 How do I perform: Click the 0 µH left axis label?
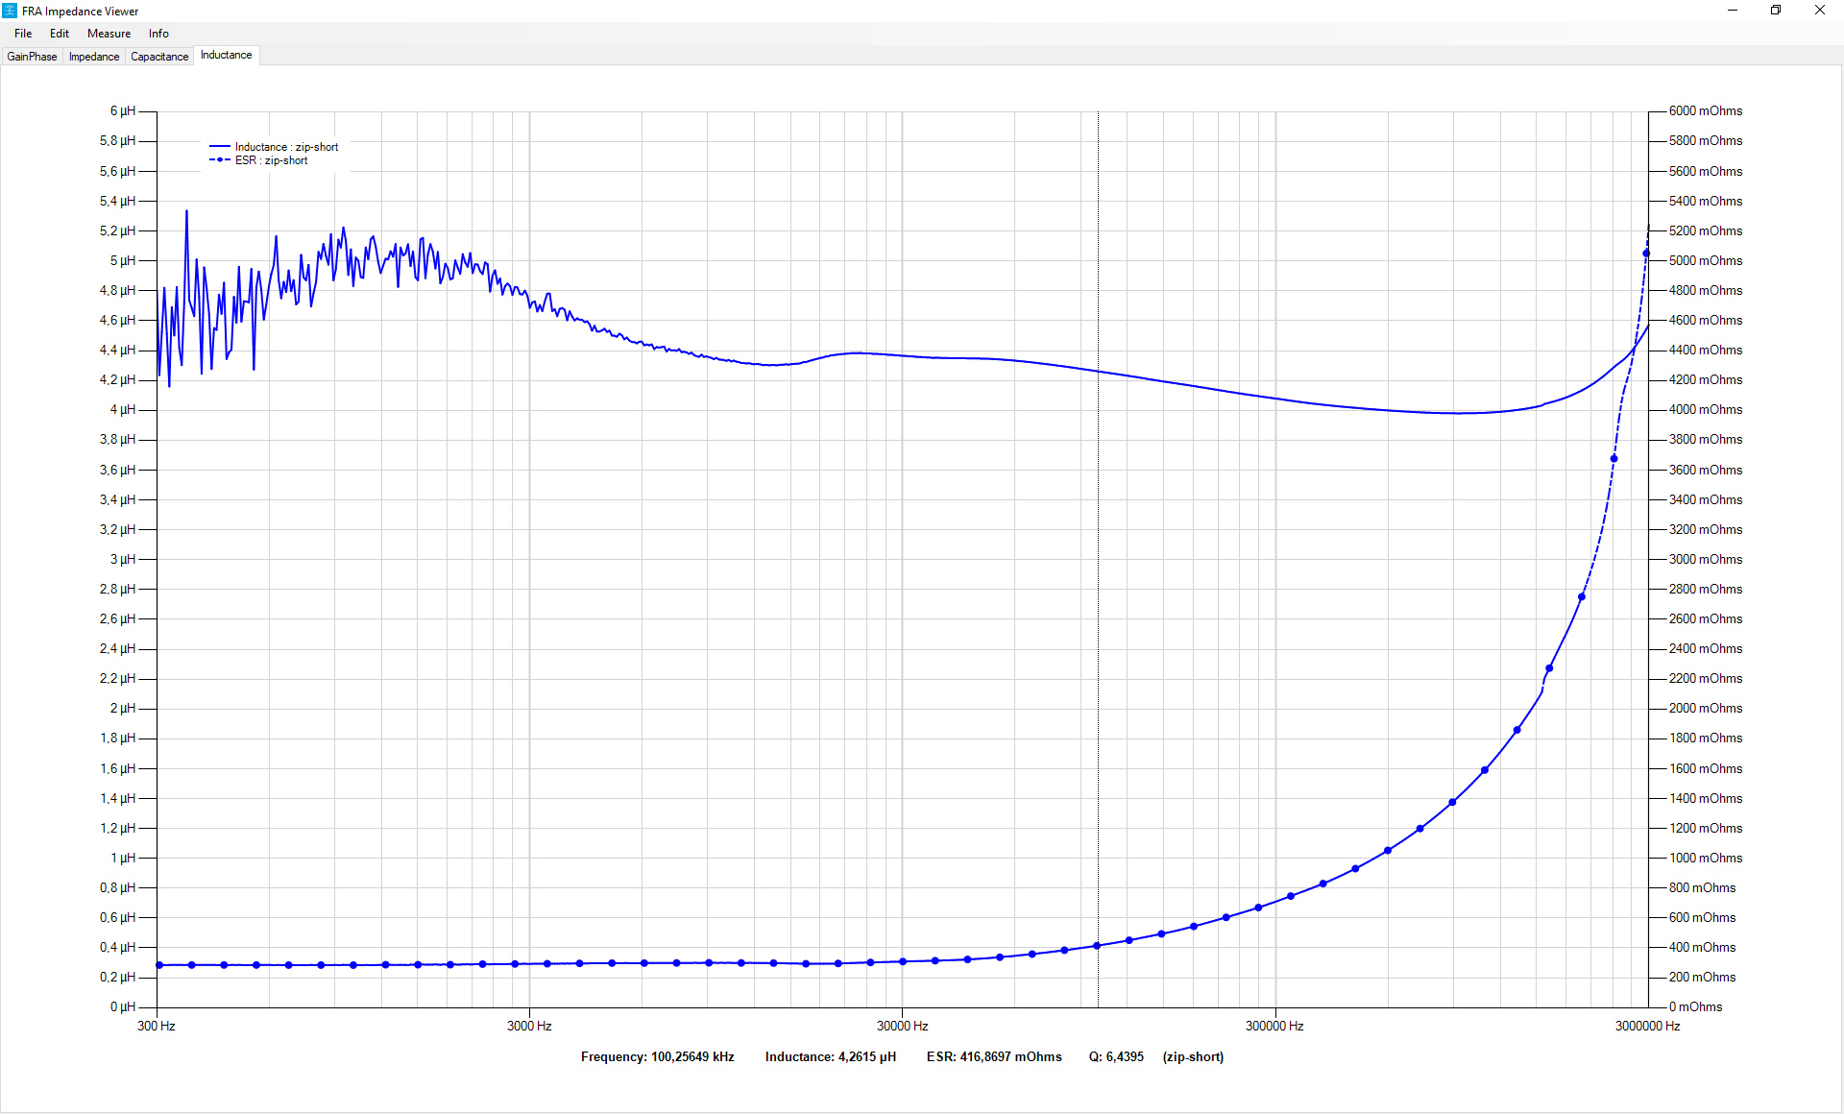click(x=123, y=1006)
